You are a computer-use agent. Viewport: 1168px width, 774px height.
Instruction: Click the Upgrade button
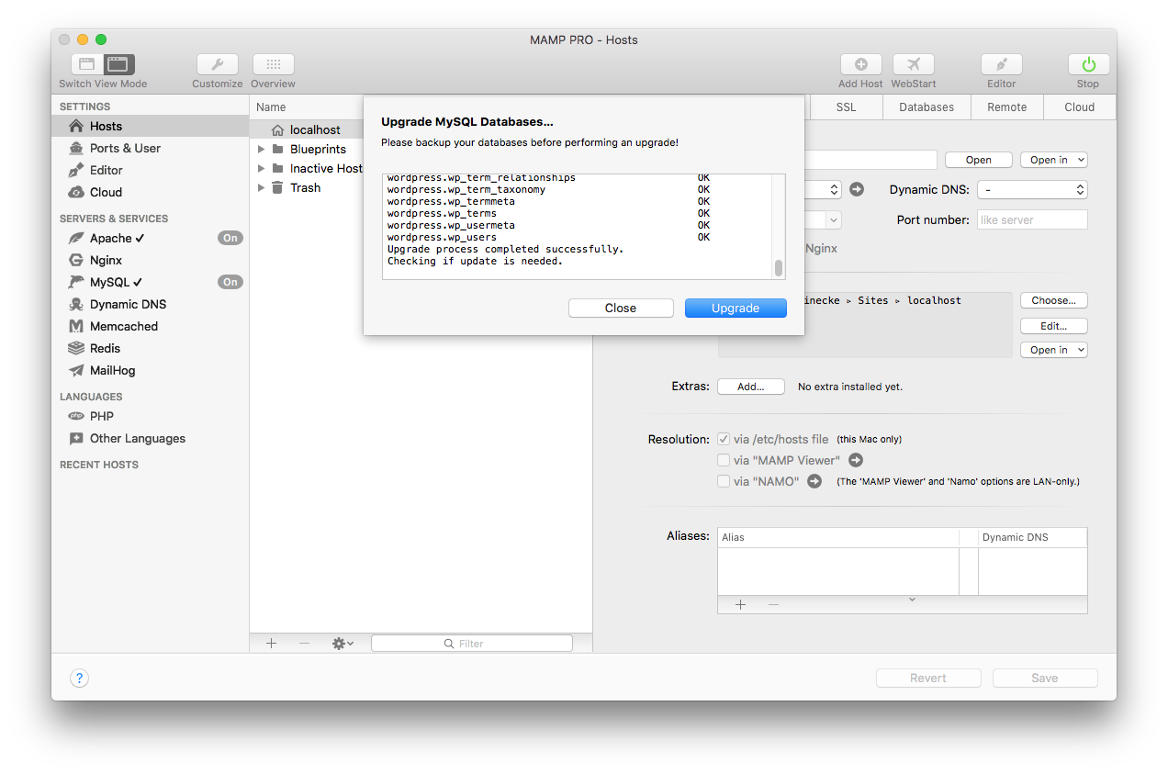pyautogui.click(x=736, y=308)
